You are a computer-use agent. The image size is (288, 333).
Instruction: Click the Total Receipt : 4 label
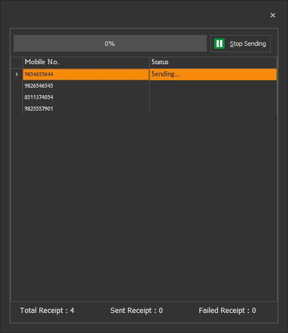pos(47,311)
